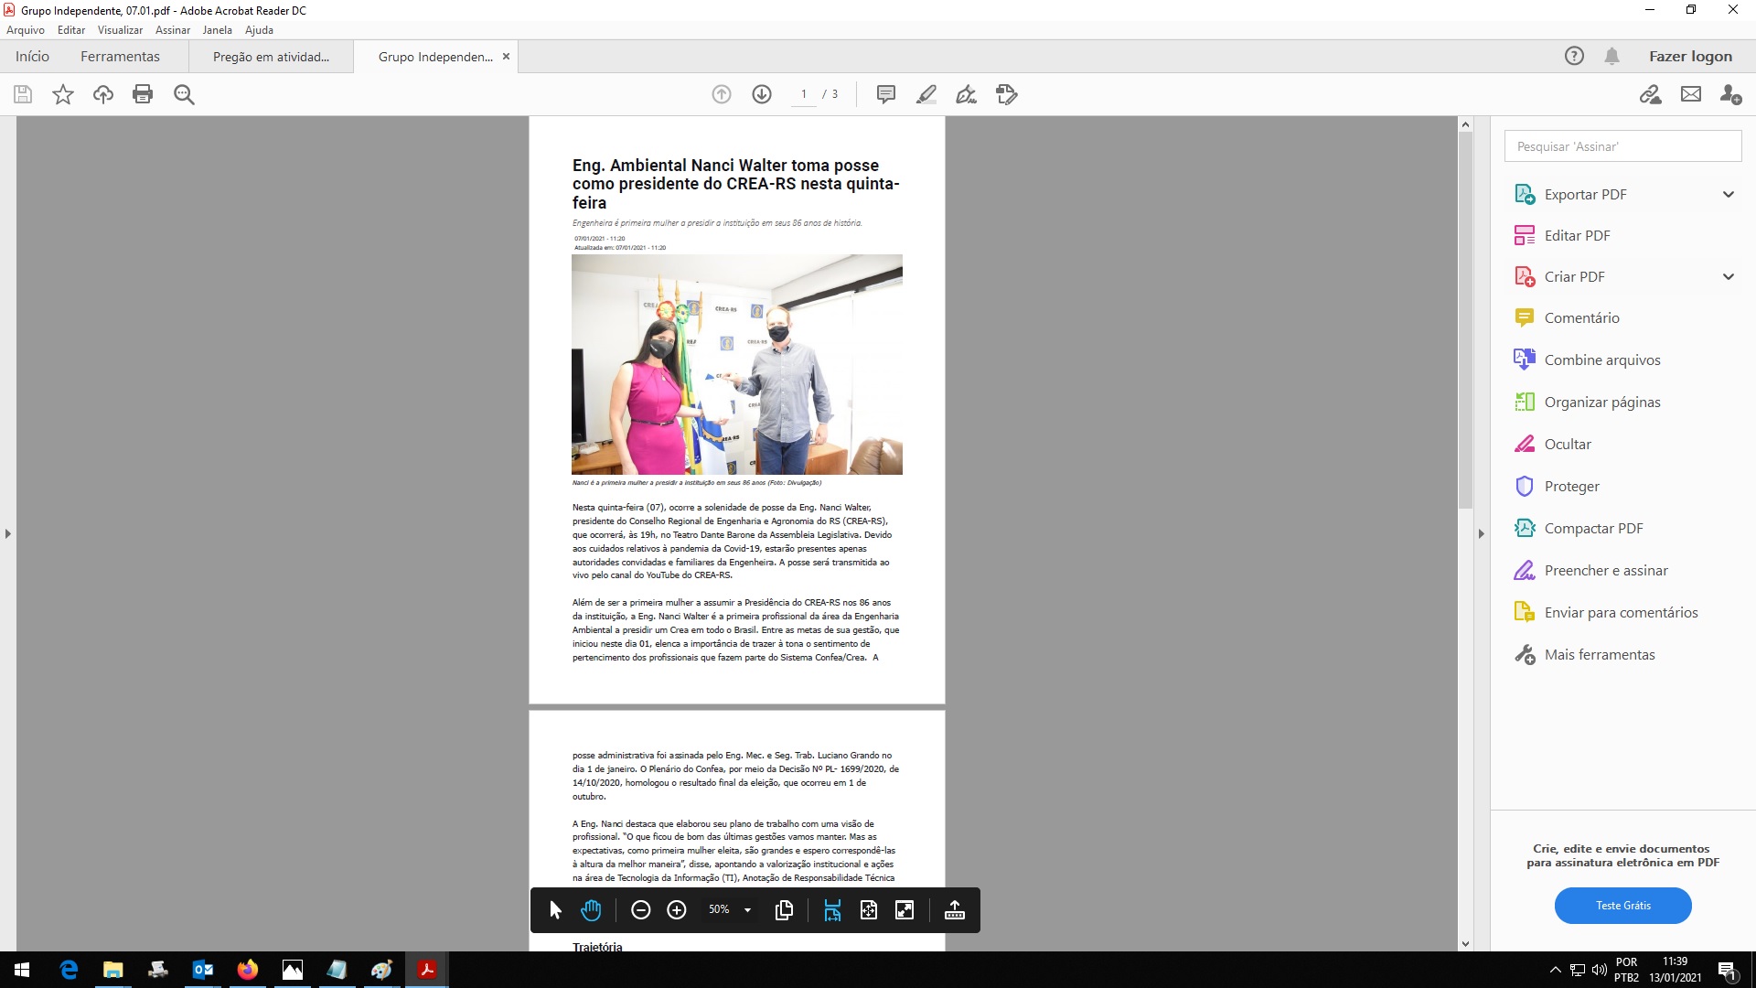Image resolution: width=1756 pixels, height=988 pixels.
Task: Open Preencher e assinar tool
Action: (x=1606, y=570)
